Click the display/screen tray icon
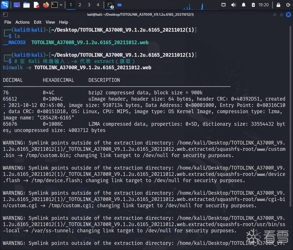 point(223,5)
